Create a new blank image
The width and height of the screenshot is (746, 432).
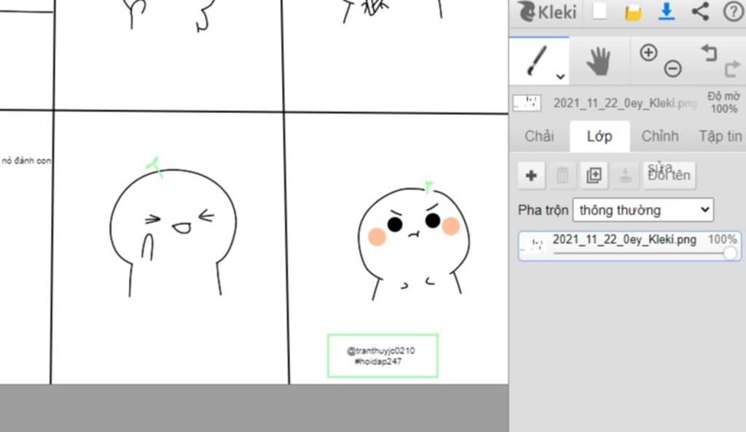coord(600,11)
